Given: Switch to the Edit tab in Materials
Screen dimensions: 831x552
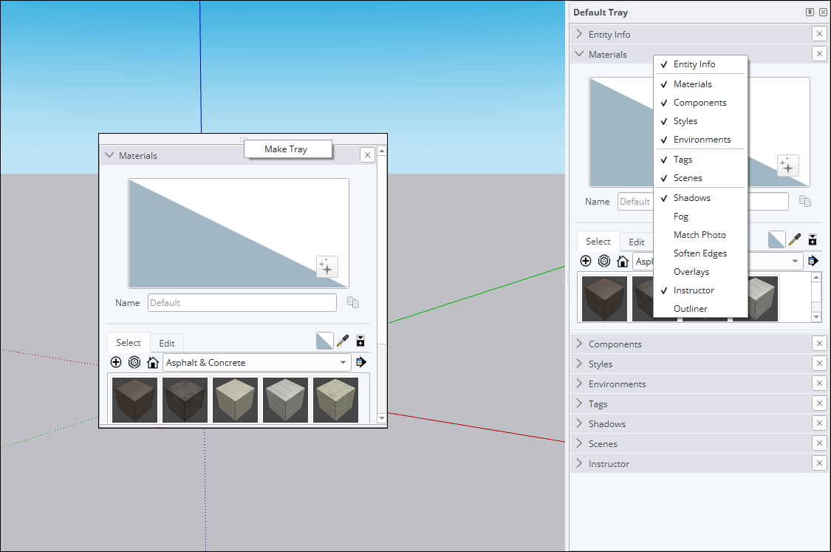Looking at the screenshot, I should pyautogui.click(x=166, y=342).
